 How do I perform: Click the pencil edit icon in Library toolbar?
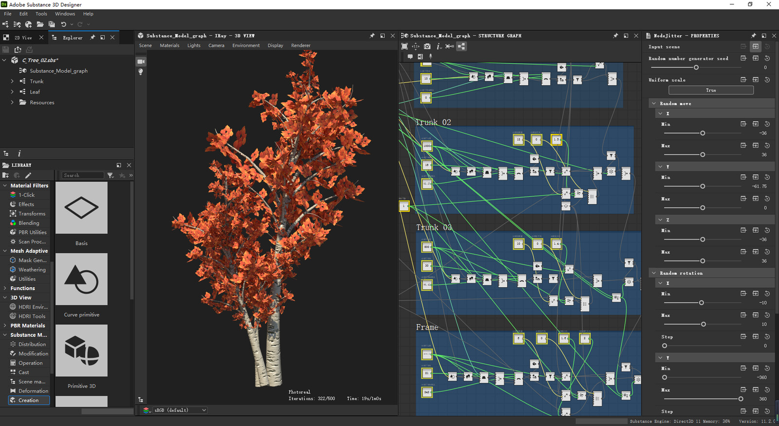[x=28, y=175]
